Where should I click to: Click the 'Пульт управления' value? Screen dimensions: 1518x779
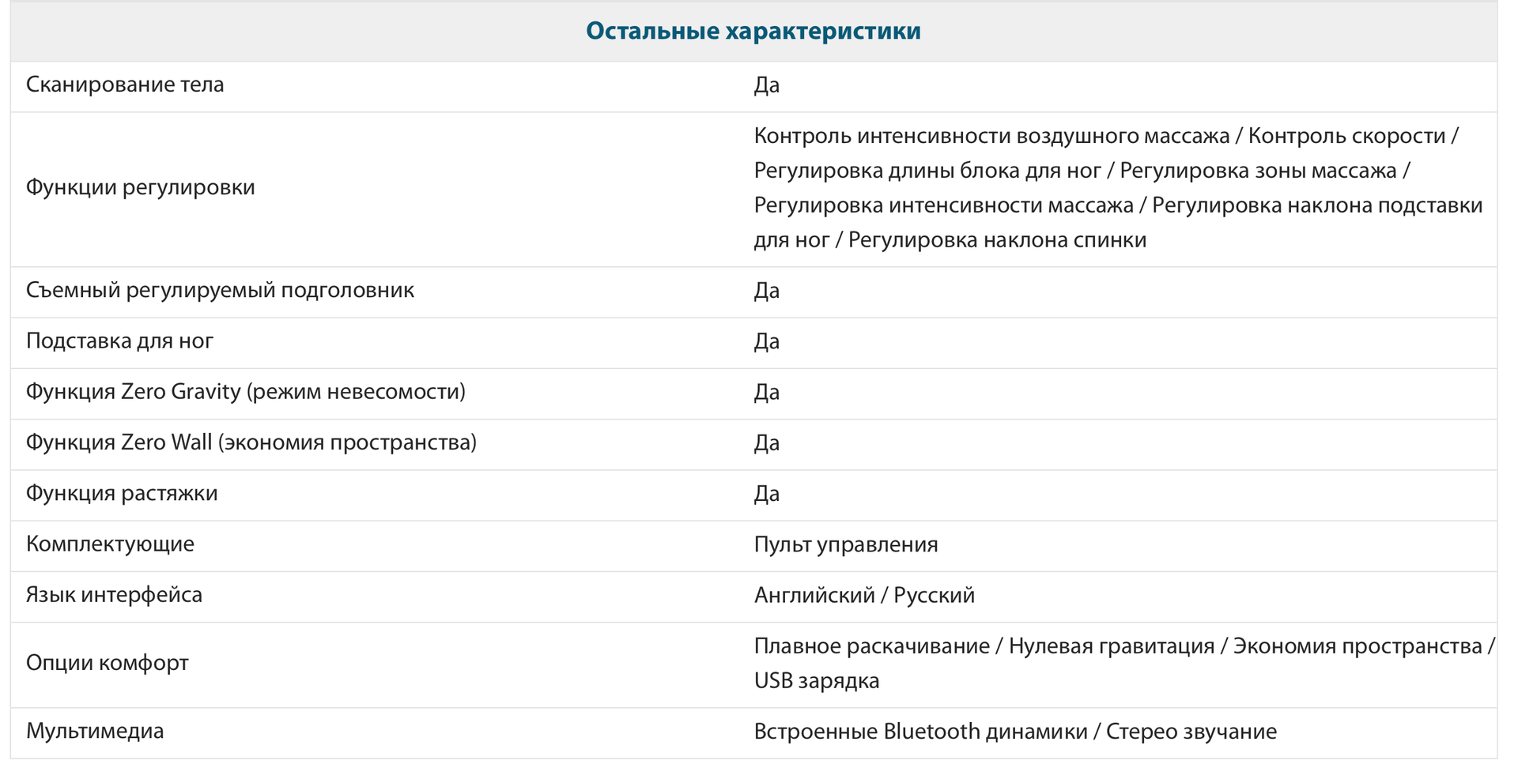tap(846, 545)
